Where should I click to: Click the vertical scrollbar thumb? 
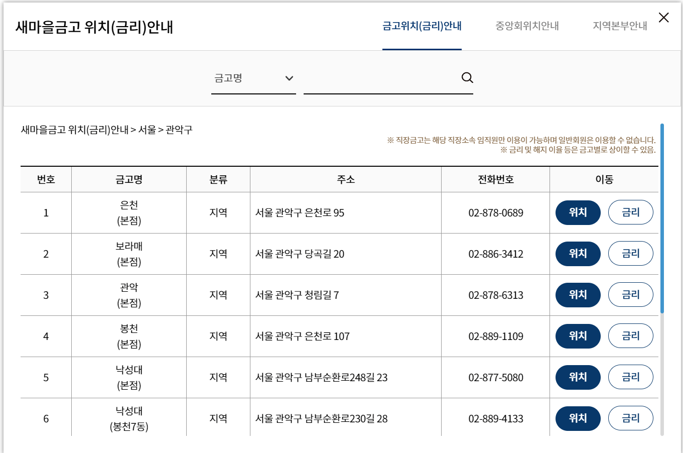point(662,218)
